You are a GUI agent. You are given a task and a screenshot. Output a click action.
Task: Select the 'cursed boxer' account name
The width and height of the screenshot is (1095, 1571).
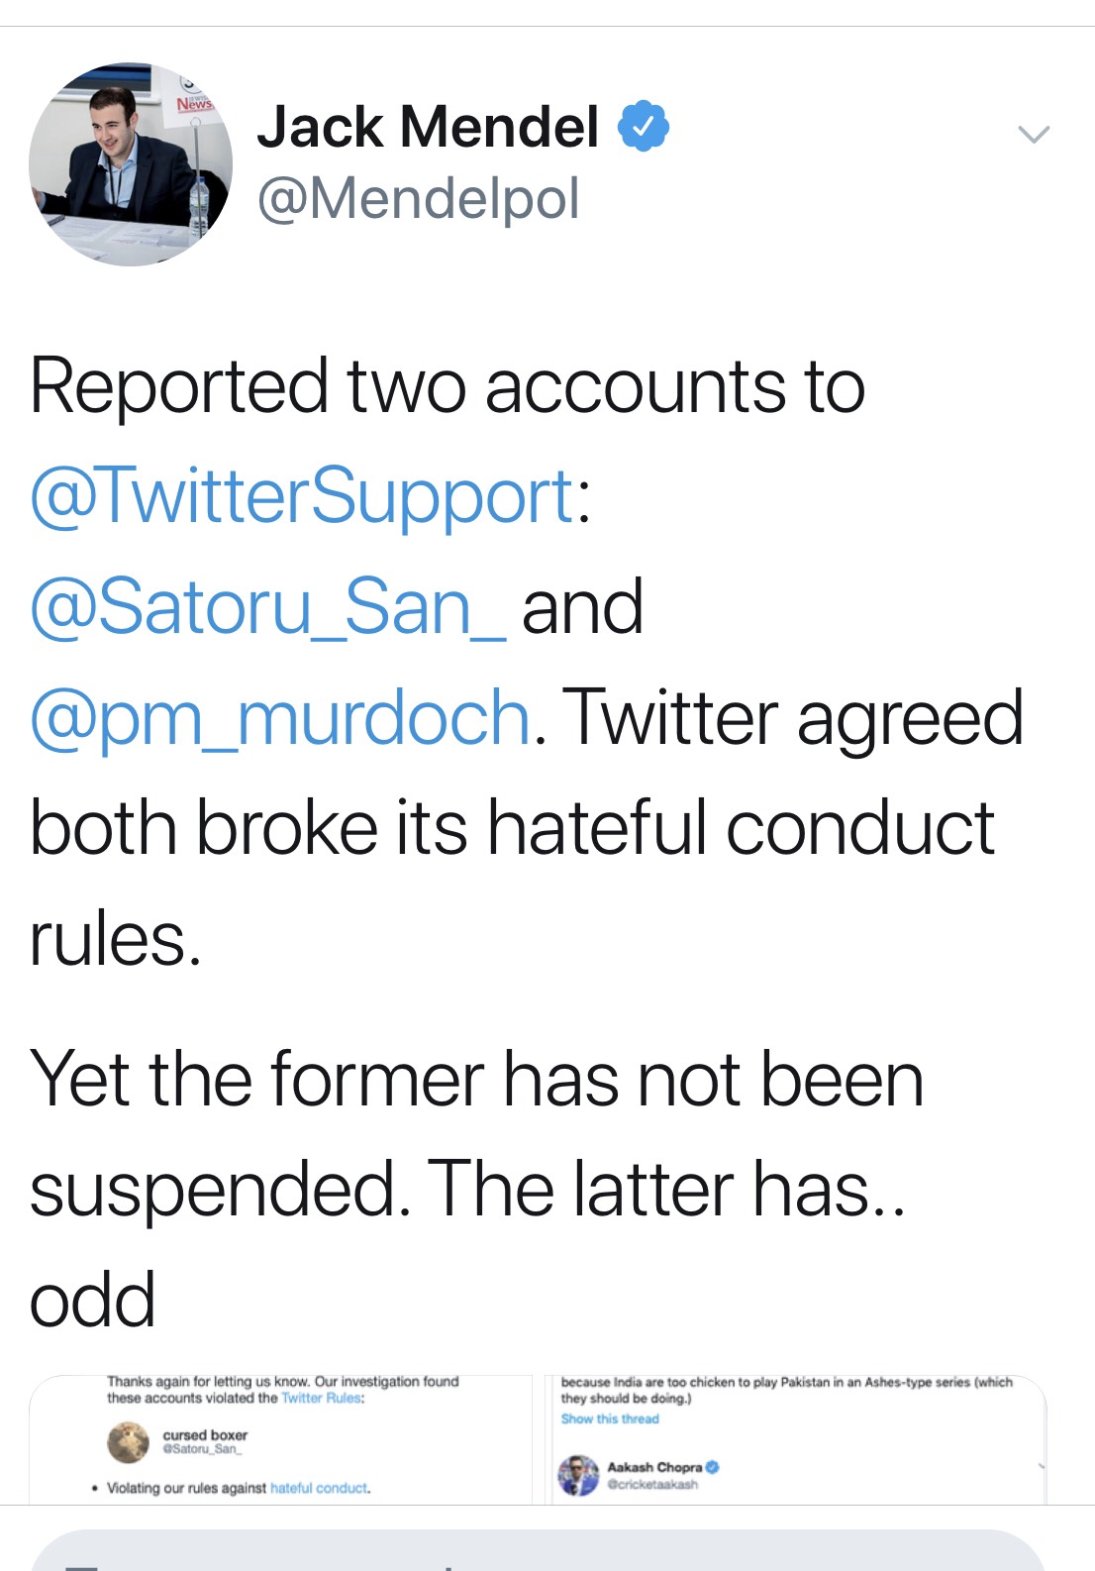(205, 1434)
